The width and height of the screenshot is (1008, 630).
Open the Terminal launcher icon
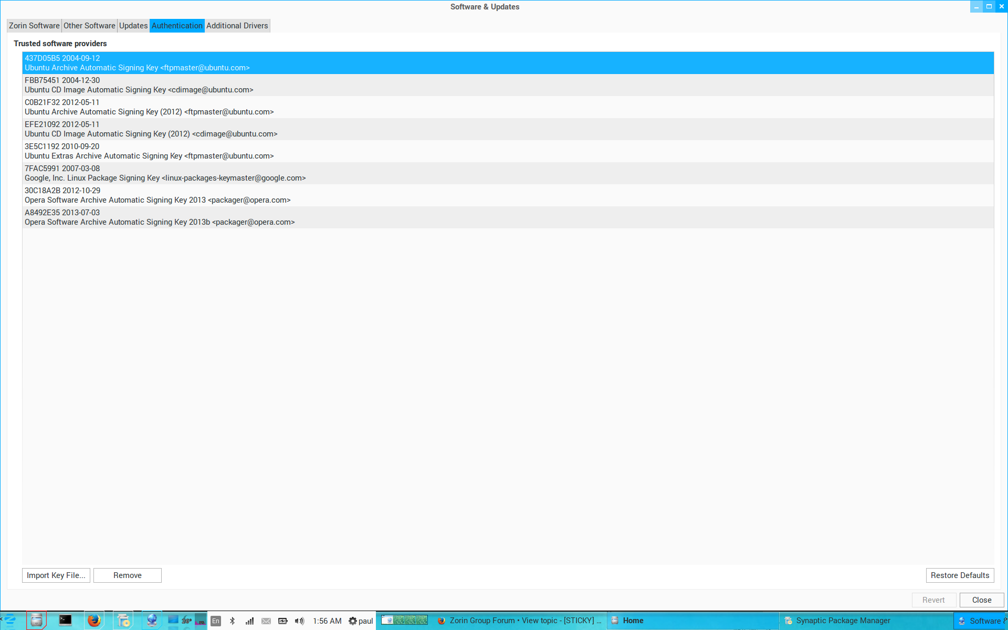[x=65, y=621]
